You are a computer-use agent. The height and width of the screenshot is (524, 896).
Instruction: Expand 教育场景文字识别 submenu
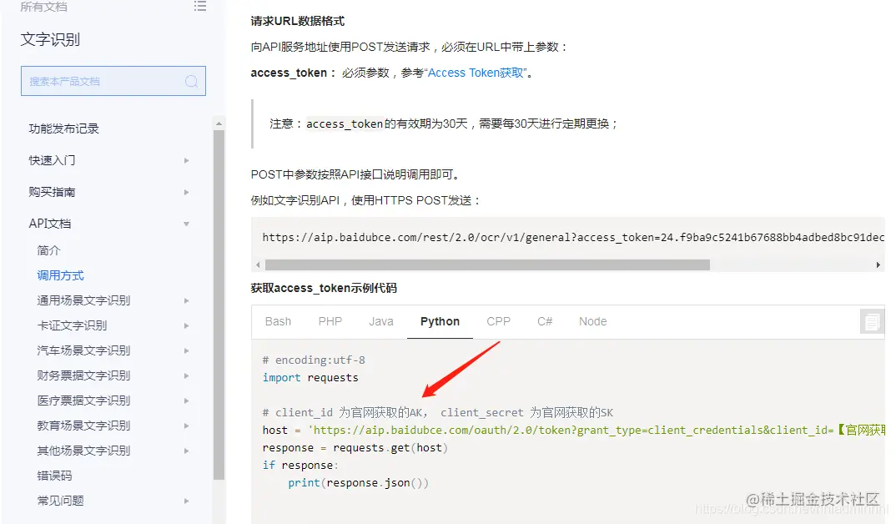[x=186, y=426]
